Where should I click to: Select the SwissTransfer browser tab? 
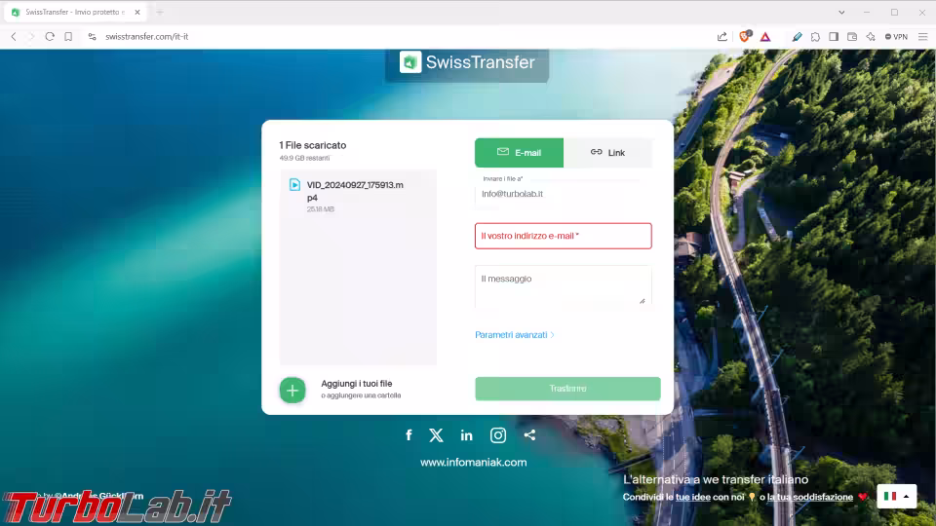pos(75,12)
